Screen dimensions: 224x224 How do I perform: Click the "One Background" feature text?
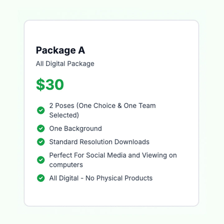pyautogui.click(x=75, y=128)
